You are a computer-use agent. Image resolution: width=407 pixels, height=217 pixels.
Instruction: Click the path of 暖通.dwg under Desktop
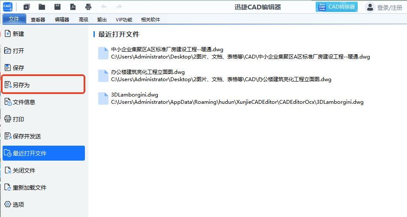(240, 57)
